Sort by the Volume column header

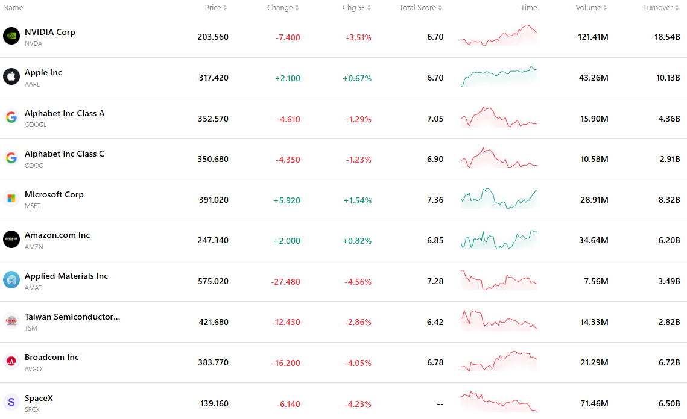[x=591, y=7]
